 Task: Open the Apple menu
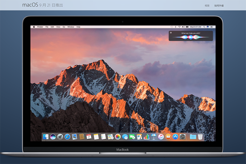[34, 27]
